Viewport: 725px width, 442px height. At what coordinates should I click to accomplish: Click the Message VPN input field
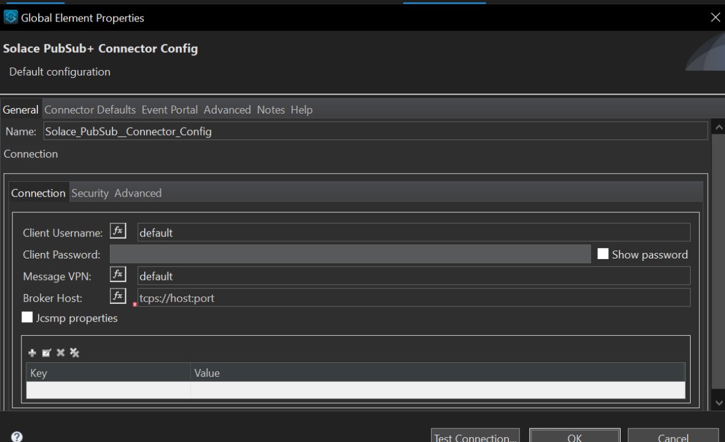[x=414, y=276]
